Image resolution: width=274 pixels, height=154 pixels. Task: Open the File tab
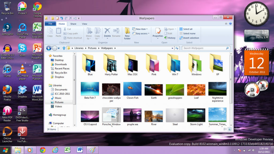tap(50, 24)
